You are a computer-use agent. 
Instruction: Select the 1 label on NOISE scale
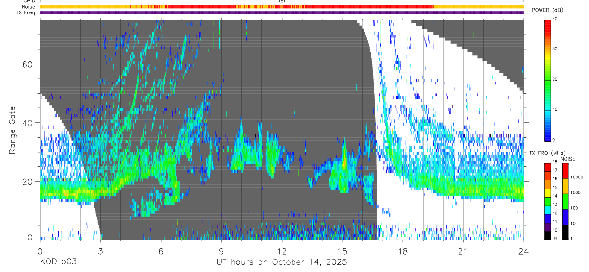pos(572,239)
